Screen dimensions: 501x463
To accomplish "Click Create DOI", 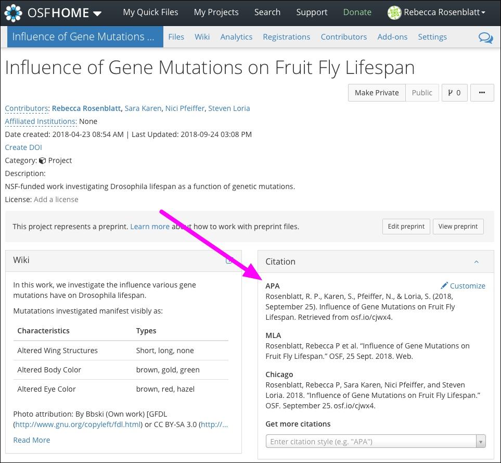I will point(23,147).
